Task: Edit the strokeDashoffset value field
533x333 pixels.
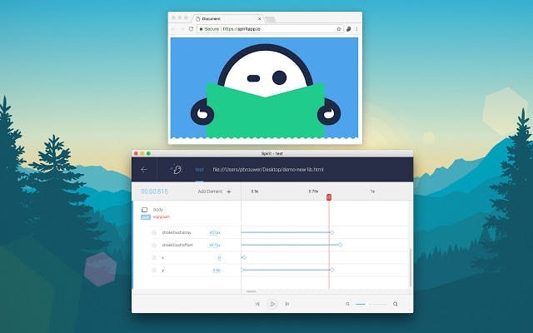Action: (215, 245)
